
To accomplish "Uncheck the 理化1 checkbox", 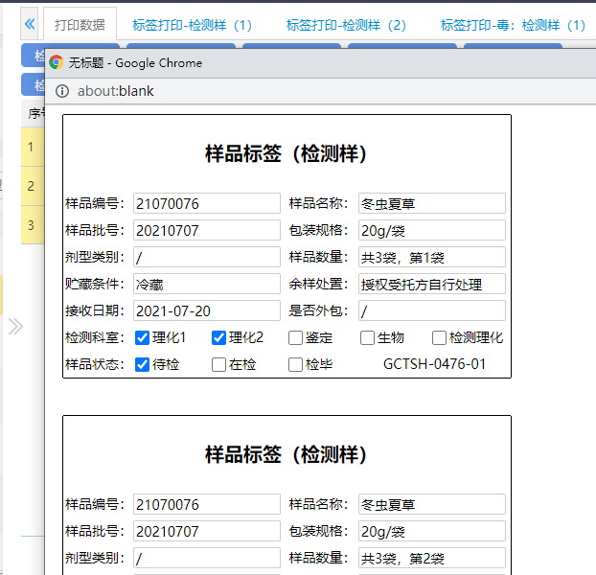I will pyautogui.click(x=142, y=337).
